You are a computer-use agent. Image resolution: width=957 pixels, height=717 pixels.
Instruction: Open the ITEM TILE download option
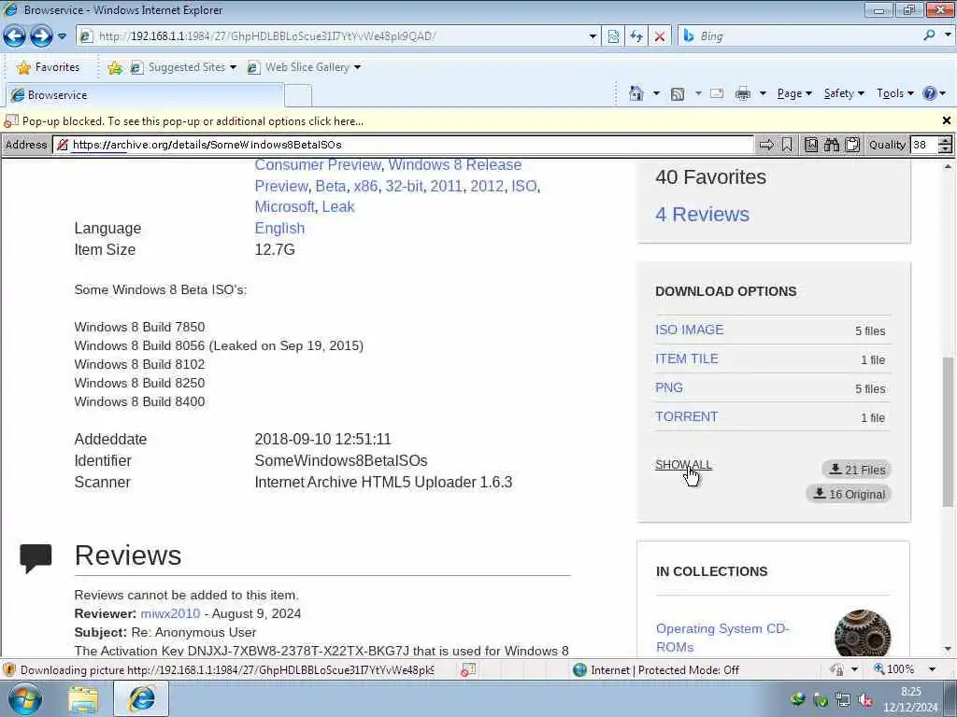click(x=687, y=359)
